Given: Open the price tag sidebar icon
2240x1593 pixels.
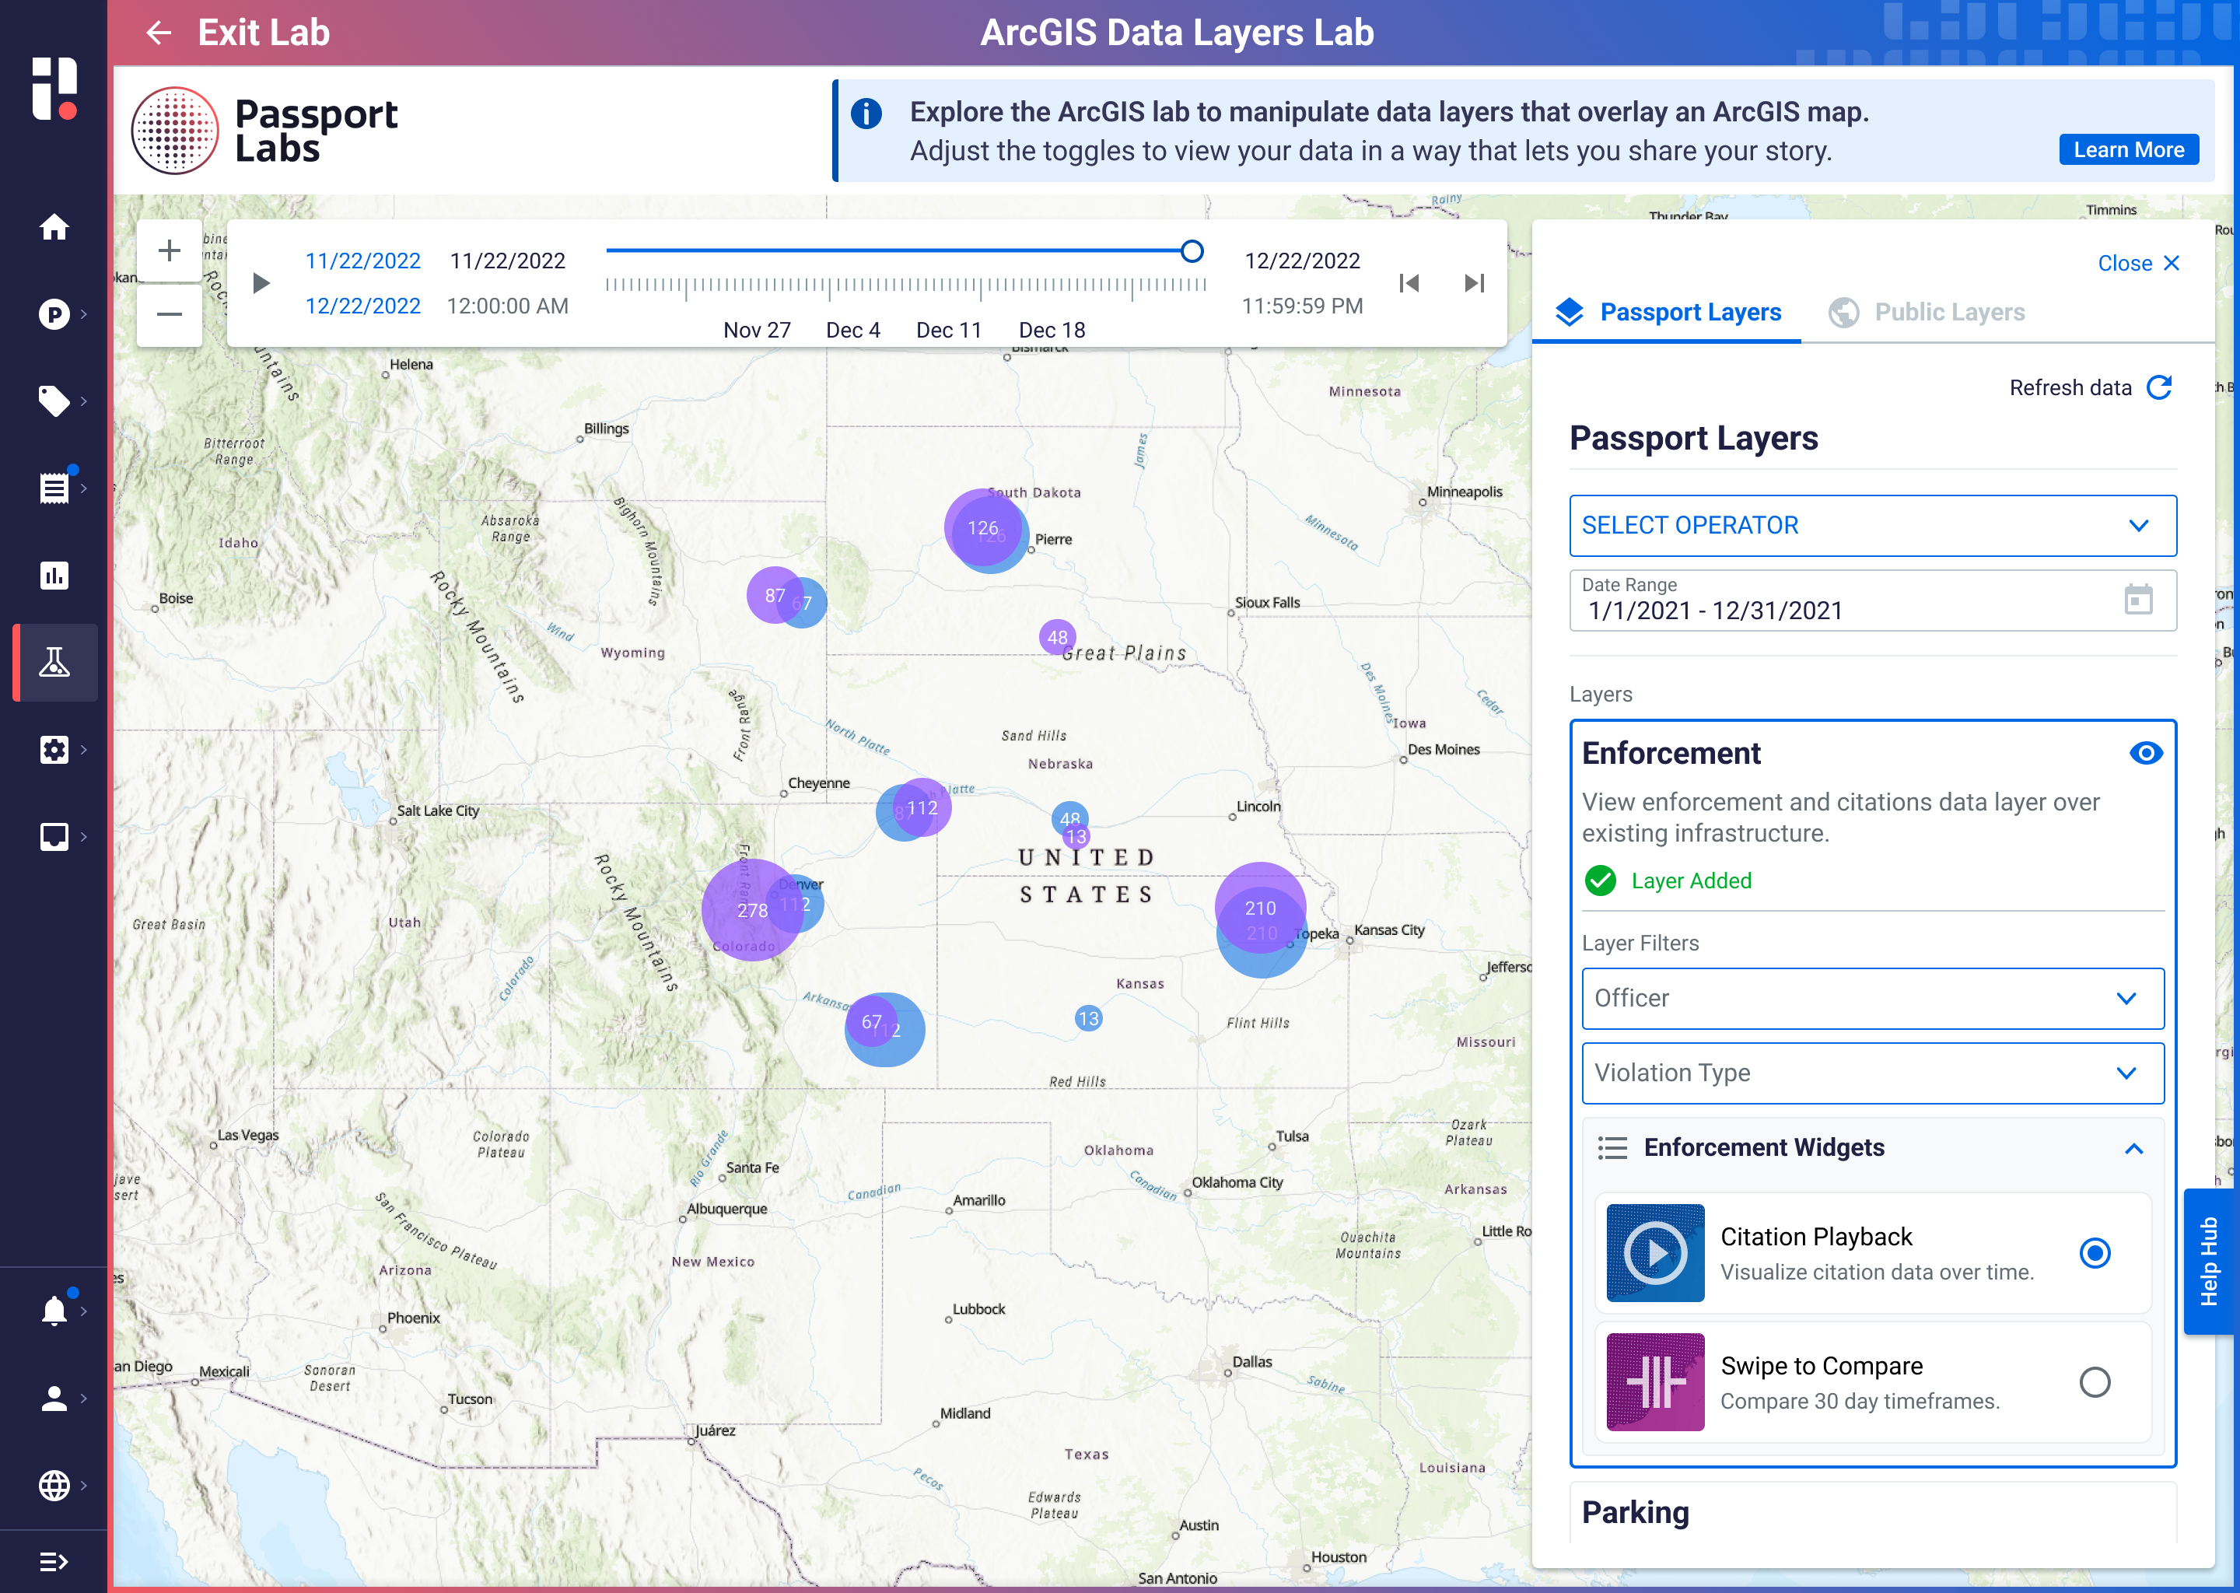Looking at the screenshot, I should point(54,401).
